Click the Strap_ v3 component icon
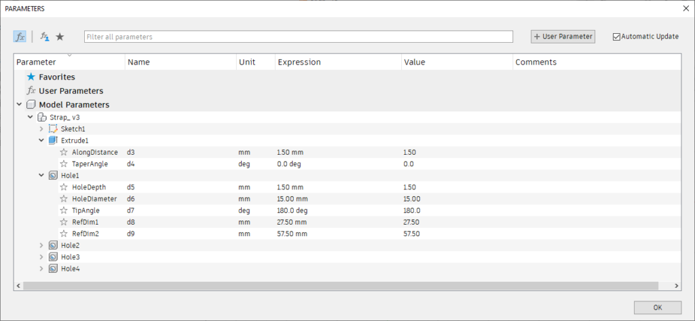The image size is (695, 321). tap(42, 117)
